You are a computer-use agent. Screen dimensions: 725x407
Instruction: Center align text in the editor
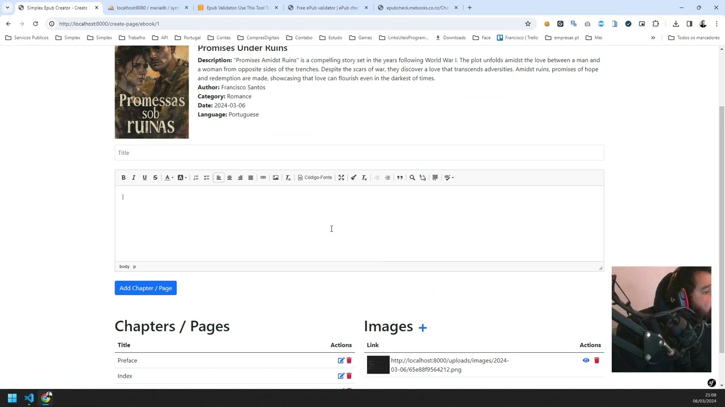[229, 177]
